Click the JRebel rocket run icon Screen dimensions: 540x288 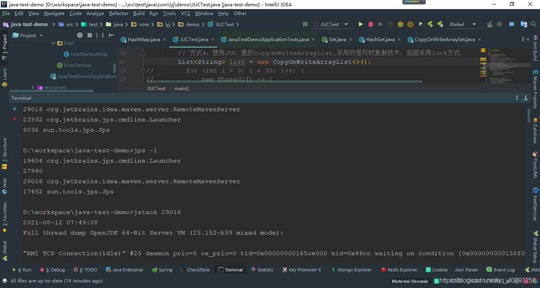(x=430, y=24)
